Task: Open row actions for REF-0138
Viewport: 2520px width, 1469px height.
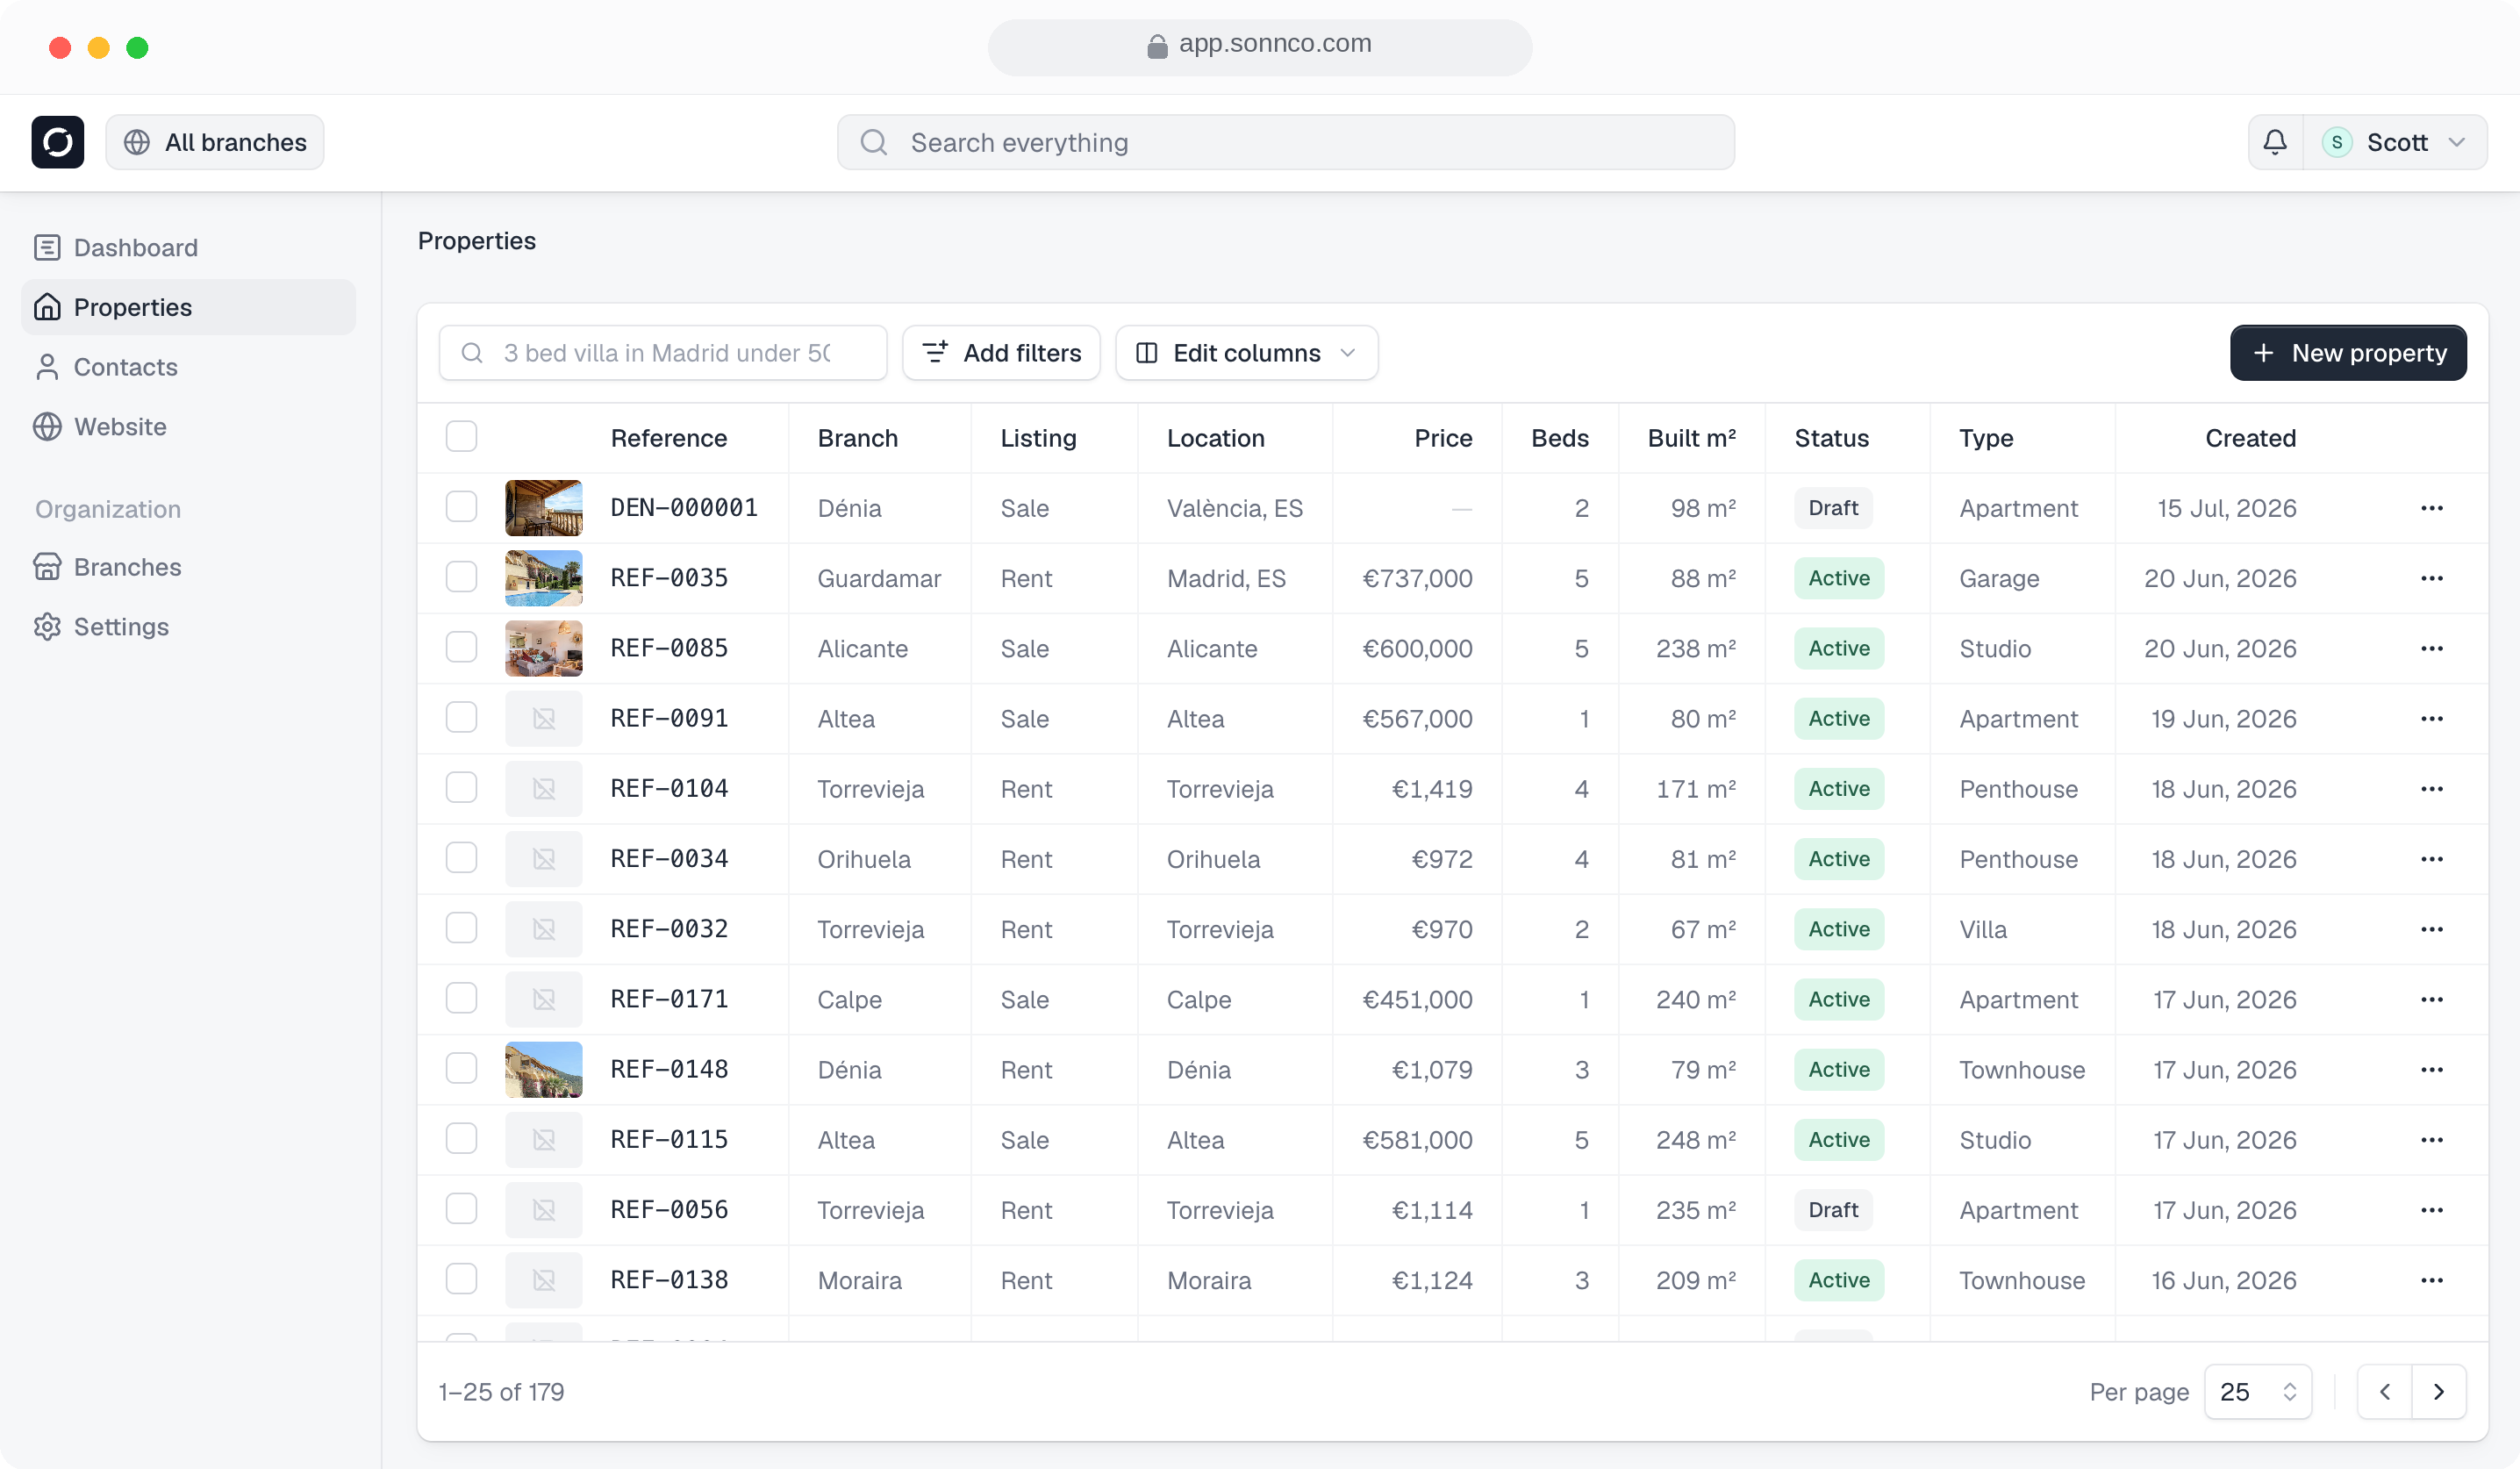Action: [2432, 1280]
